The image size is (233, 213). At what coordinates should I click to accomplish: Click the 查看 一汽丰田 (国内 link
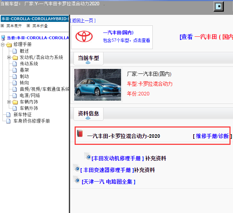[206, 37]
